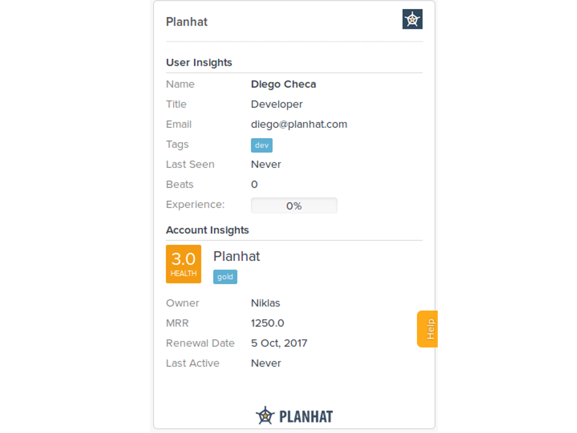Click the Last Active 'Never' value
Image resolution: width=577 pixels, height=433 pixels.
click(266, 364)
